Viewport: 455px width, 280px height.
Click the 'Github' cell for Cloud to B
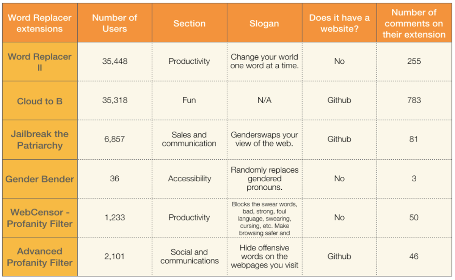[x=339, y=101]
